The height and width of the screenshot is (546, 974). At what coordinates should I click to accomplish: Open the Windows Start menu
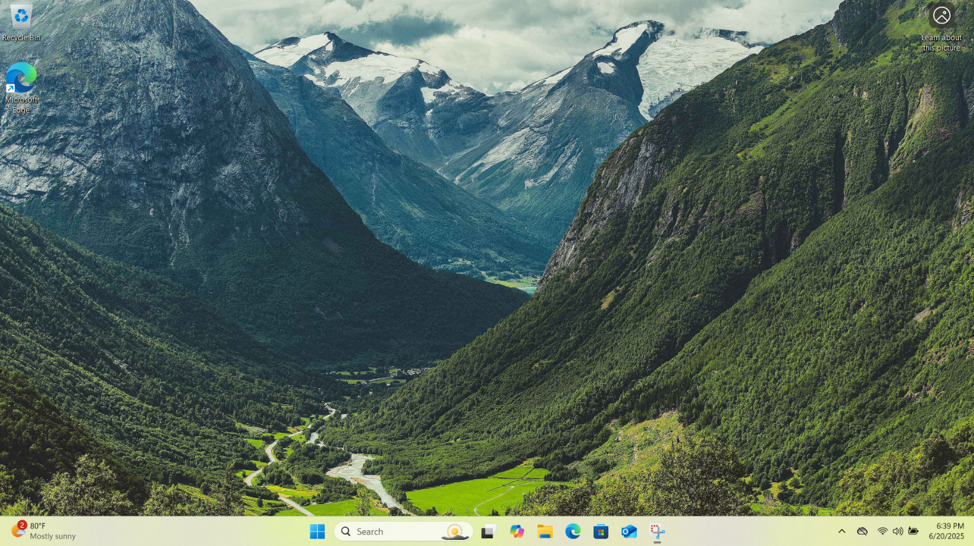317,531
